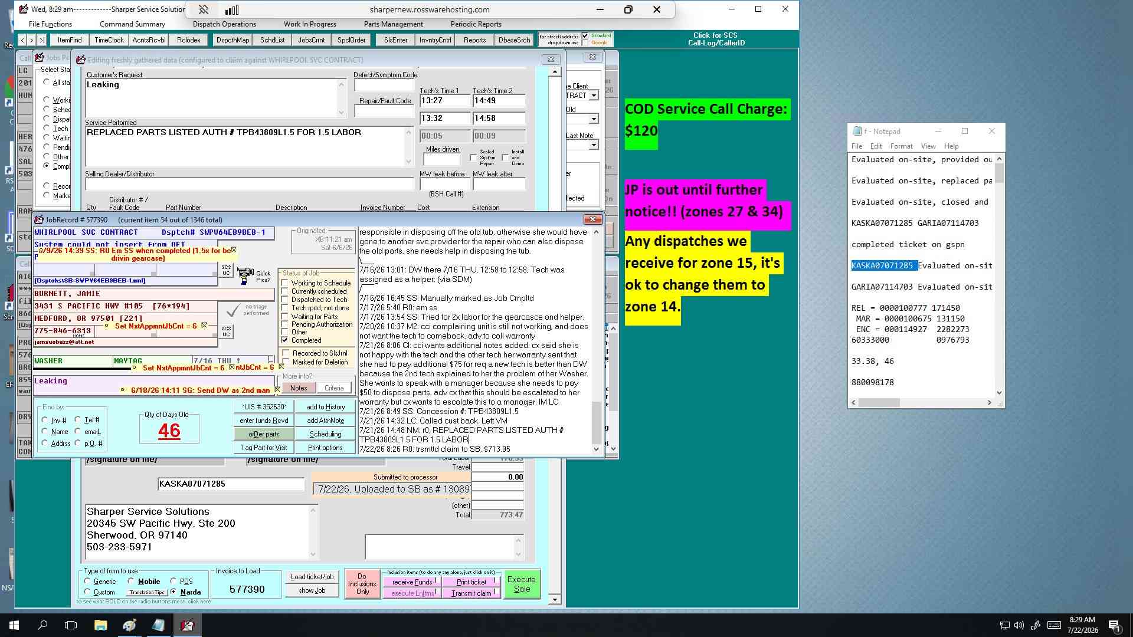Click the no triage performed checkmark icon

(x=233, y=310)
